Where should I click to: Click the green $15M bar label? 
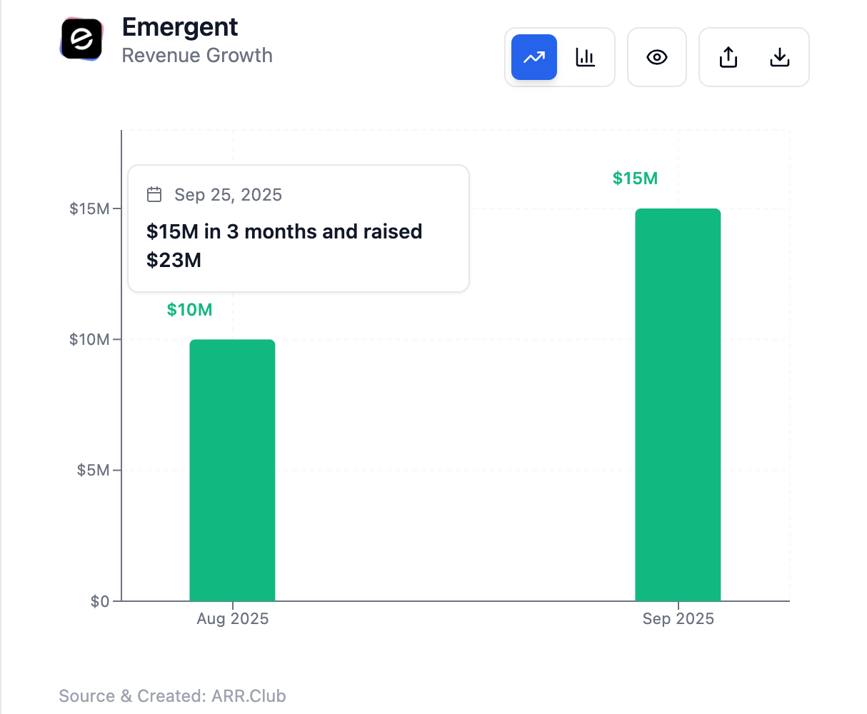636,178
